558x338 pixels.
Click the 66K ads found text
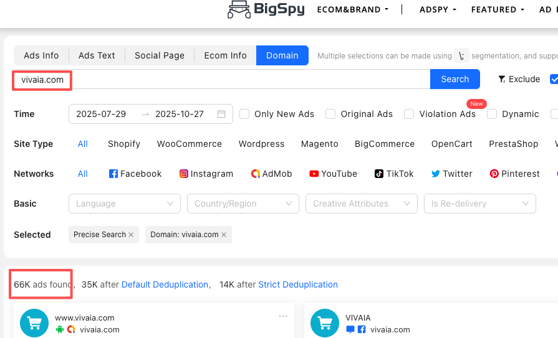[42, 284]
